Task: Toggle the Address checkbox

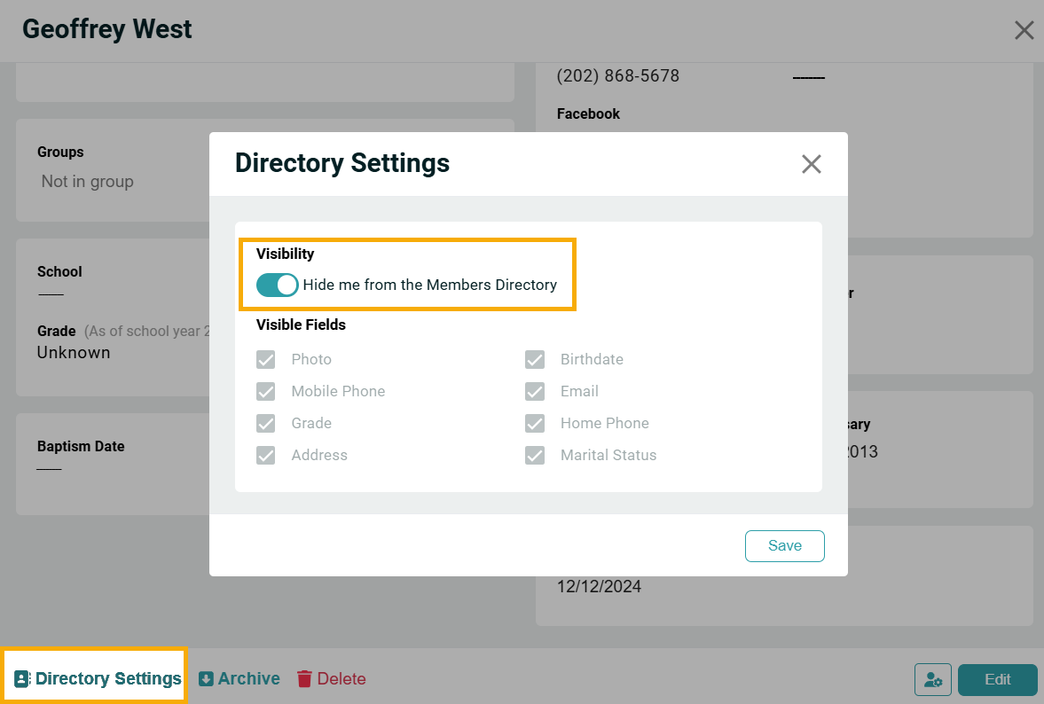Action: pyautogui.click(x=266, y=455)
